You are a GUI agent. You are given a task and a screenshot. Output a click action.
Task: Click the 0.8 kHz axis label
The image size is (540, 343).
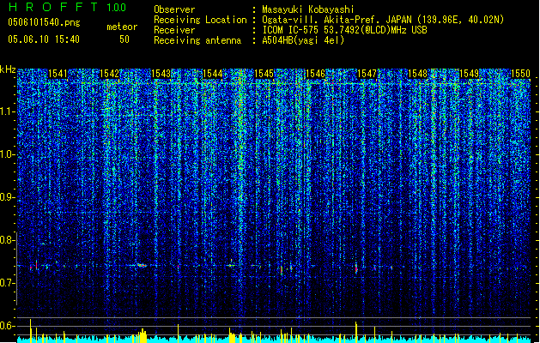7,240
